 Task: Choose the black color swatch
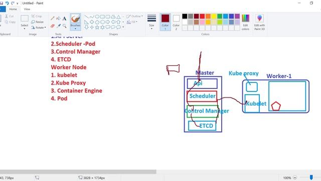185,16
